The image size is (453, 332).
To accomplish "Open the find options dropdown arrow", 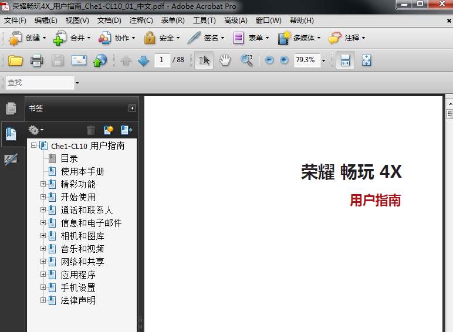I will click(77, 83).
